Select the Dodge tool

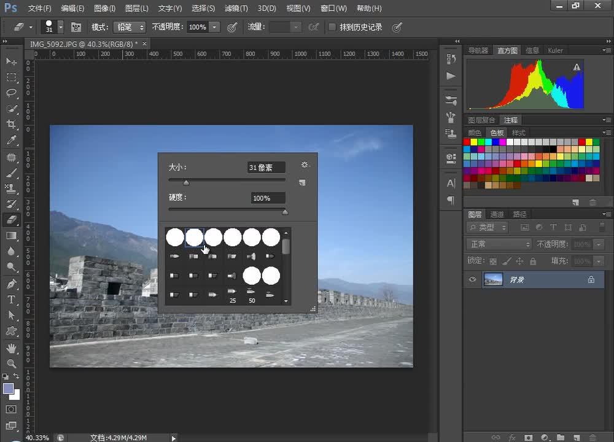coord(11,266)
